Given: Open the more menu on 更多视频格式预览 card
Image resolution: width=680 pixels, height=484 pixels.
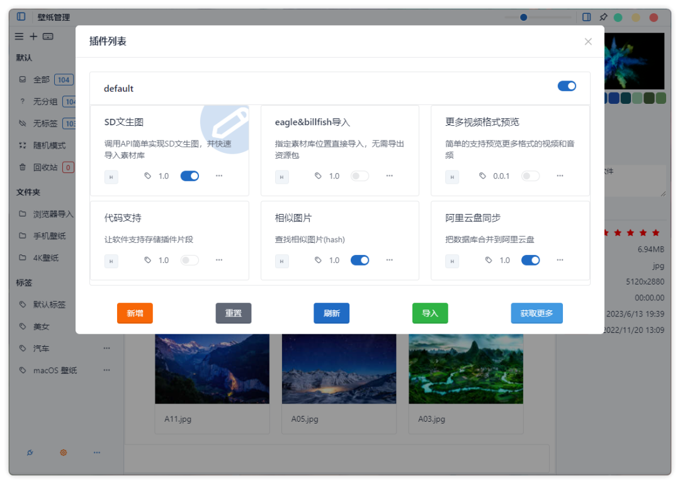Looking at the screenshot, I should tap(560, 176).
